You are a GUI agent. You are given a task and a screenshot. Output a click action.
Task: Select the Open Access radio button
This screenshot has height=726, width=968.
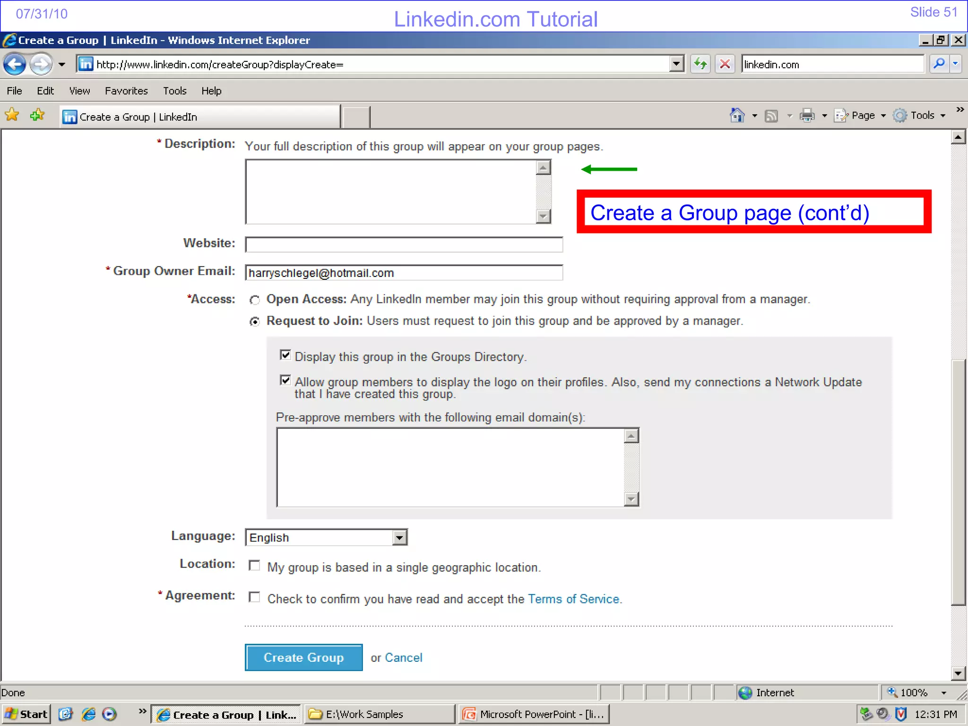click(x=255, y=300)
